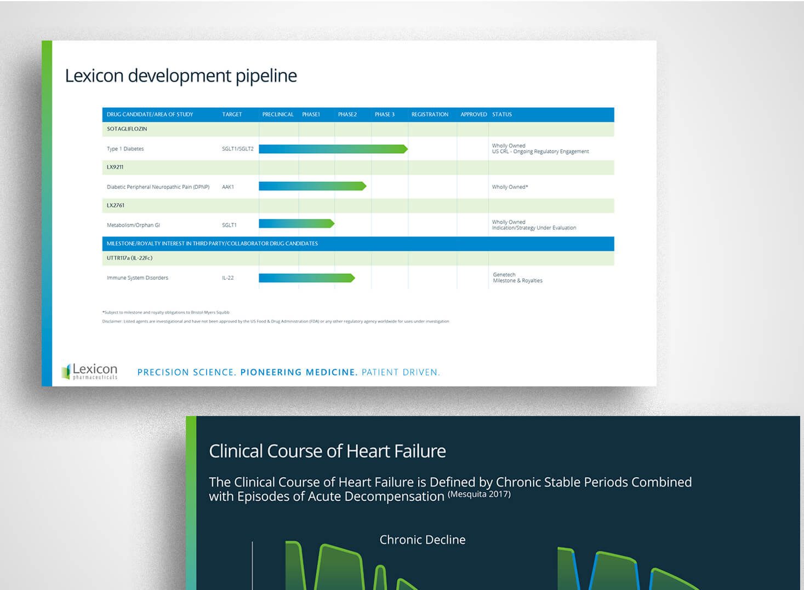Click 'US CRL - Ongoing Regulatory Engagement' status
This screenshot has width=804, height=590.
(x=540, y=152)
